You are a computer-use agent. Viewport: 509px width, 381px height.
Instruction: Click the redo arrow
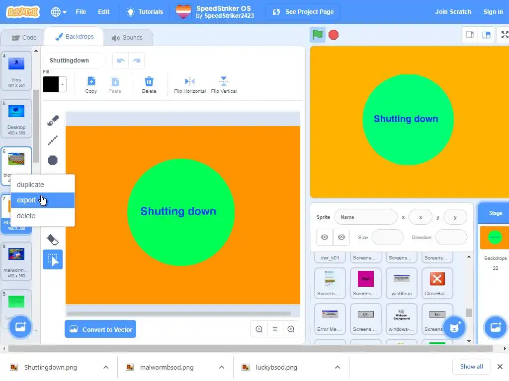pos(137,61)
